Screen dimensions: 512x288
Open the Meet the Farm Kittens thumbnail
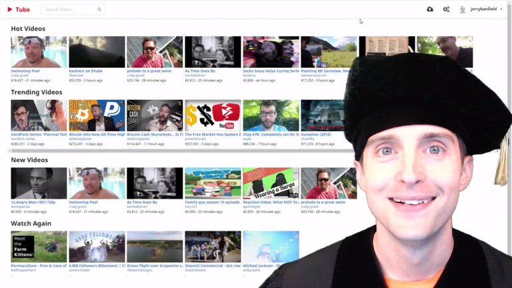tap(39, 247)
